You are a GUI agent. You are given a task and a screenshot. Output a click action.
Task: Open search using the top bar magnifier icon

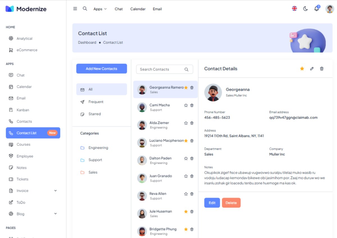coord(85,9)
